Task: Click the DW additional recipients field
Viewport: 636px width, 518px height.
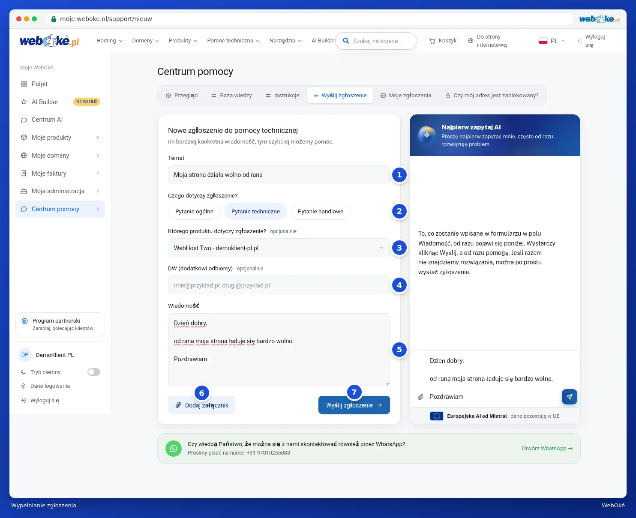Action: (x=279, y=285)
